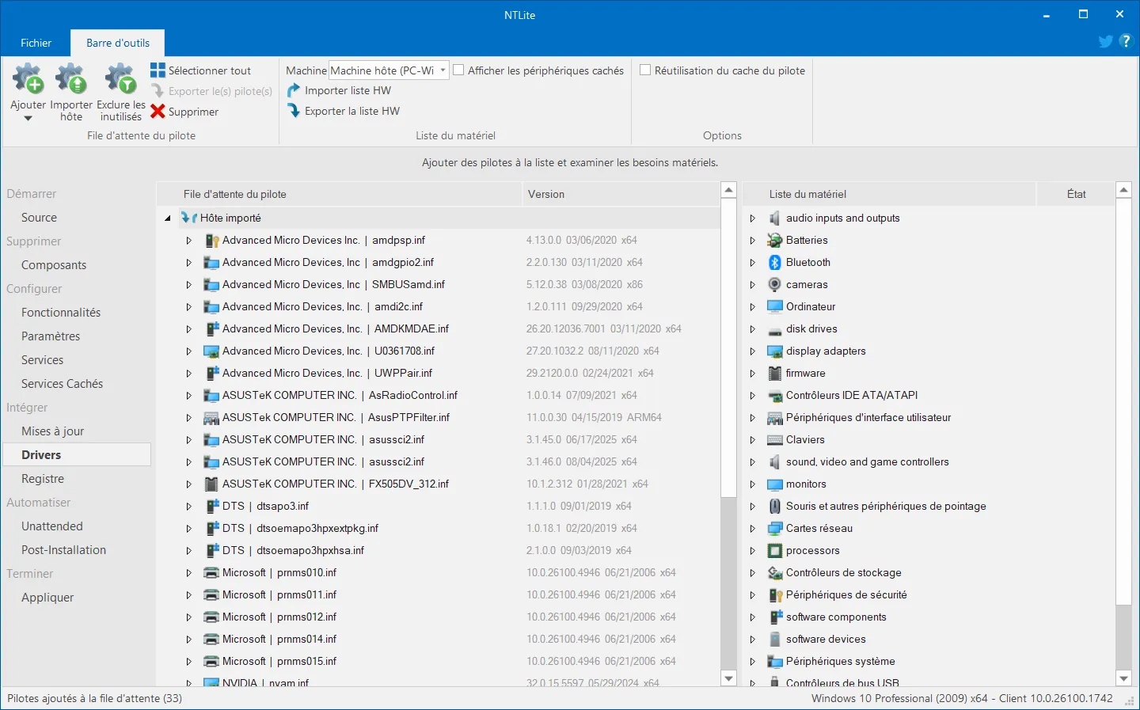Open the Fichier menu tab

coord(36,43)
